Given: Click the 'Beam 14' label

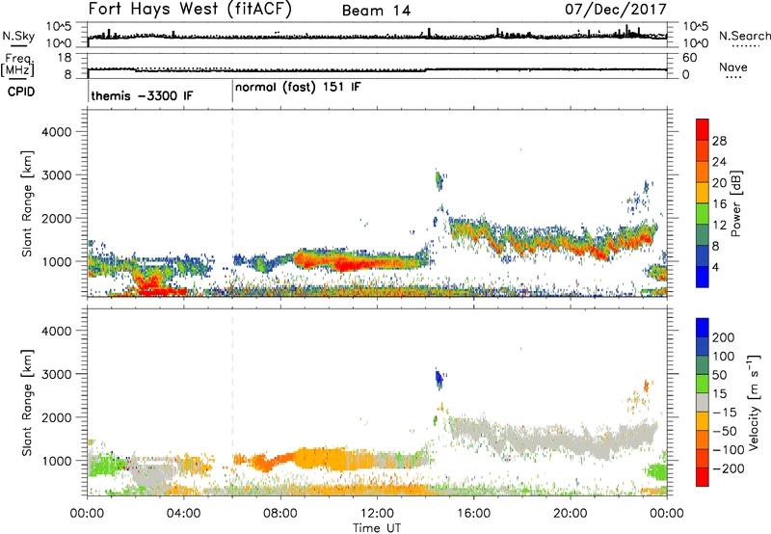Looking at the screenshot, I should (x=376, y=11).
